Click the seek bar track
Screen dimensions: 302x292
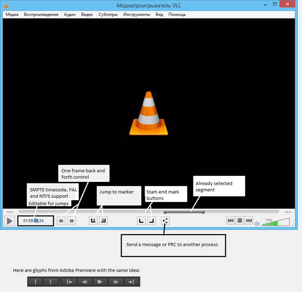point(149,212)
